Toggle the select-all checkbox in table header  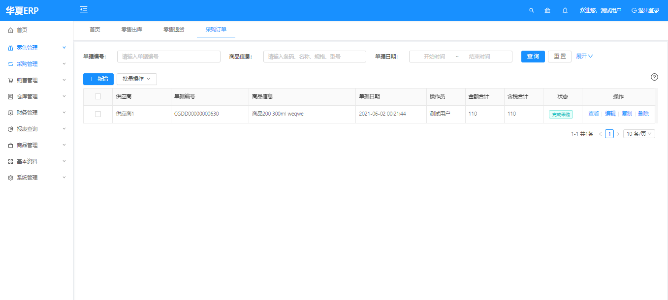(98, 96)
